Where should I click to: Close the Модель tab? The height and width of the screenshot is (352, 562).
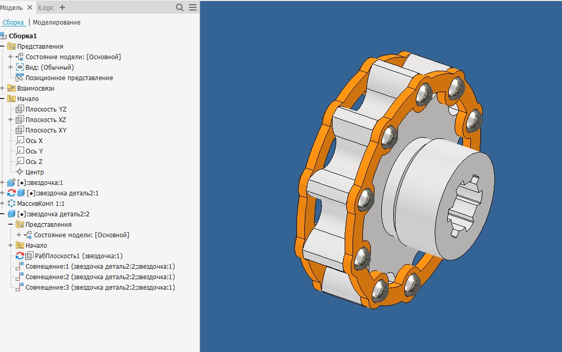click(29, 7)
